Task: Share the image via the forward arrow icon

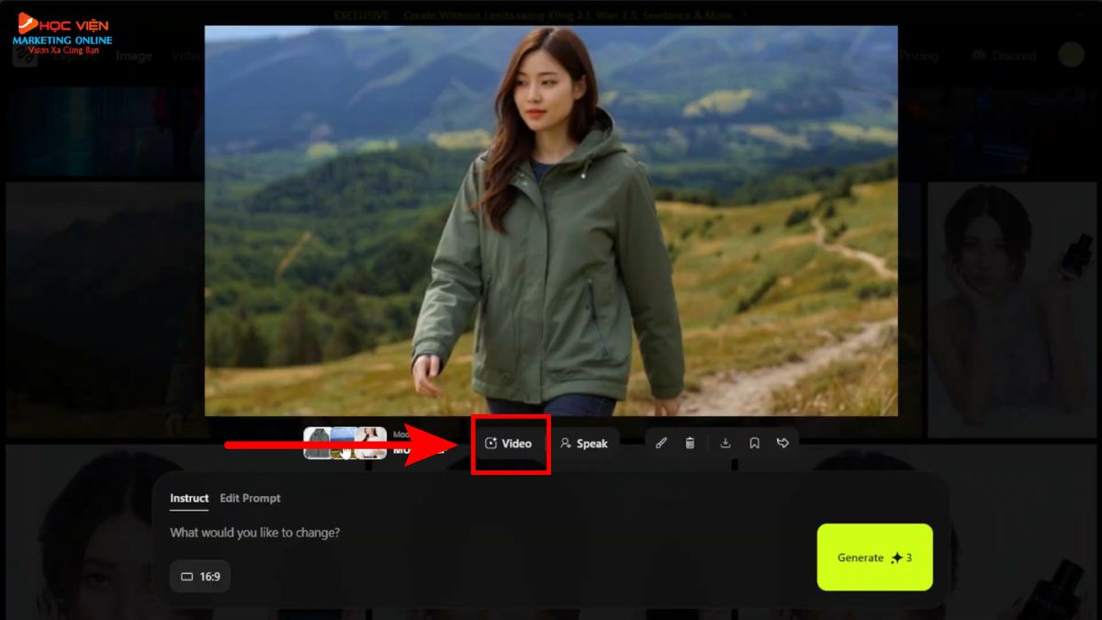Action: point(782,443)
